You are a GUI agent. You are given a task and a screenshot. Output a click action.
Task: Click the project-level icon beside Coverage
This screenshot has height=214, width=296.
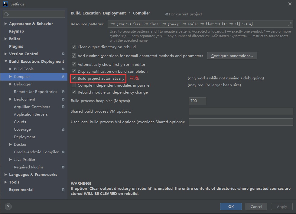[63, 129]
